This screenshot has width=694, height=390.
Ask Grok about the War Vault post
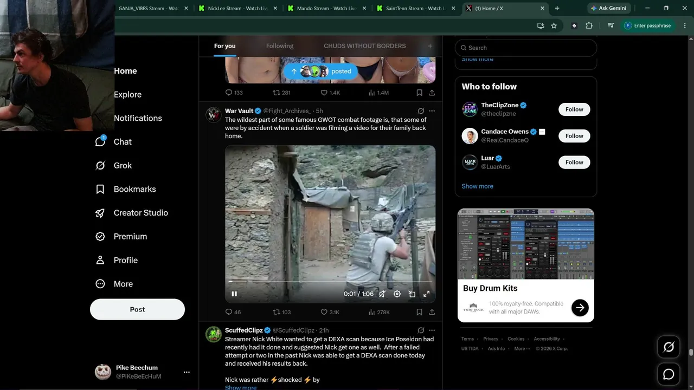(x=421, y=111)
